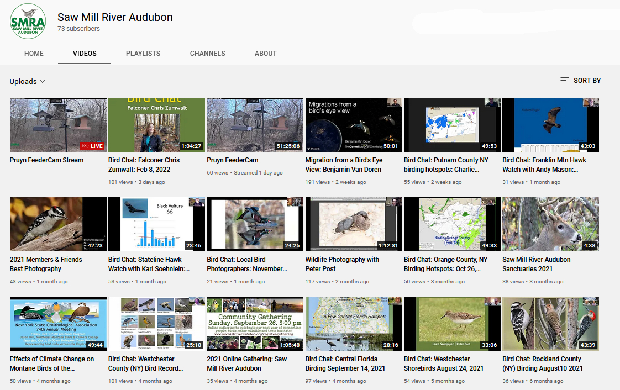Click '35 views • 4 months ago' text

(237, 381)
